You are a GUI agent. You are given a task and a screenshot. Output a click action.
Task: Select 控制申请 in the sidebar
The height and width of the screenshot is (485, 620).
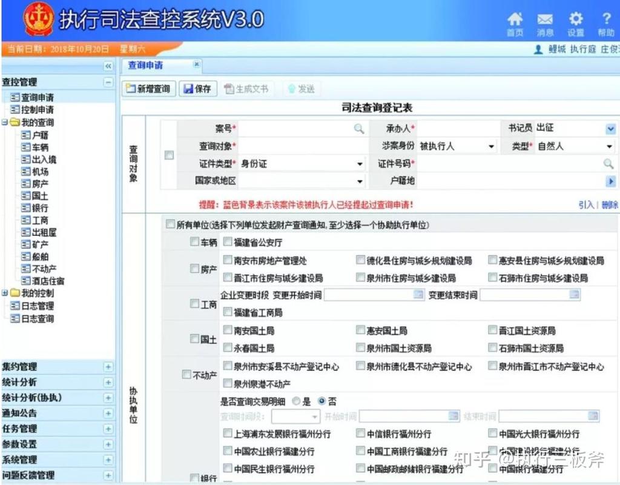tap(32, 110)
